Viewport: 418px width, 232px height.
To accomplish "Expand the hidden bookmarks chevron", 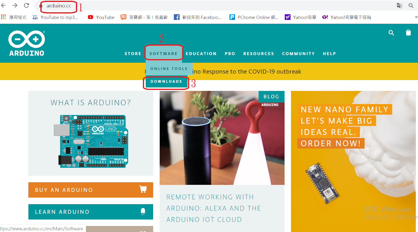I will (416, 17).
